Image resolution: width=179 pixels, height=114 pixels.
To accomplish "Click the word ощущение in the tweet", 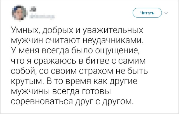I will click(x=117, y=51).
